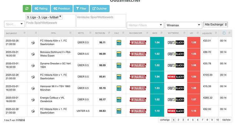
Task: Click the Dynamo Dresden v SC Verl match
Action: (55, 65)
